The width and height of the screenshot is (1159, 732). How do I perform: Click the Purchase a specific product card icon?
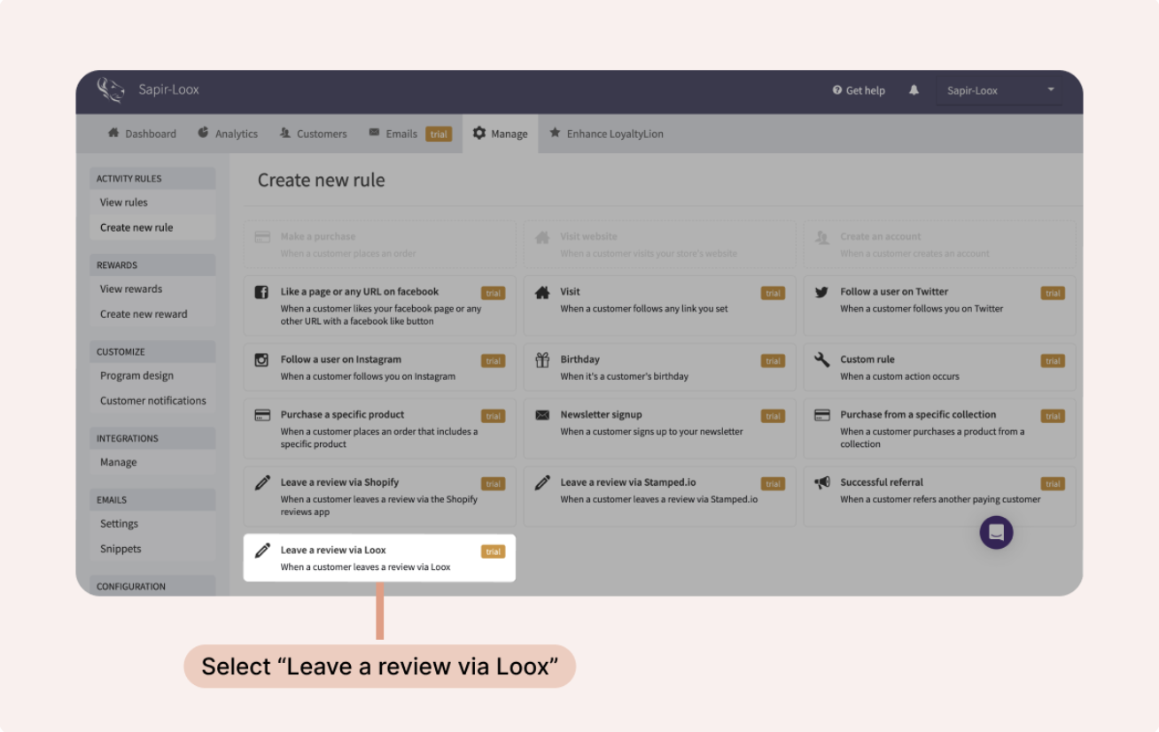coord(262,415)
